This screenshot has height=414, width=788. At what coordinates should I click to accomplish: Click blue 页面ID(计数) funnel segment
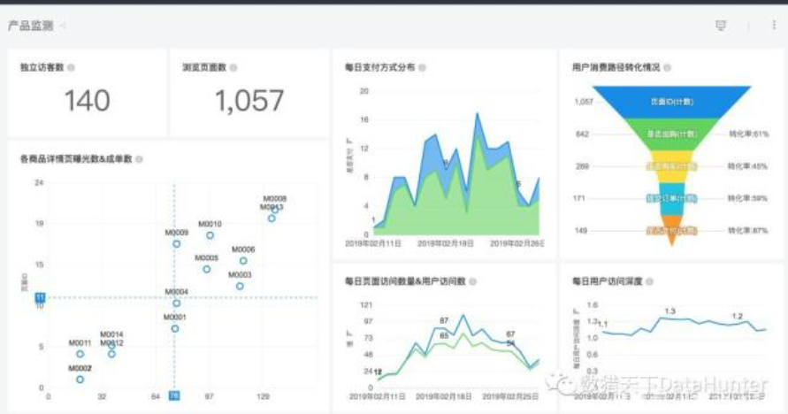point(672,102)
